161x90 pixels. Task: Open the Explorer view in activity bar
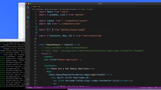tap(28, 7)
